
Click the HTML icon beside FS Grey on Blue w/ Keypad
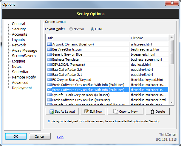click(49, 80)
